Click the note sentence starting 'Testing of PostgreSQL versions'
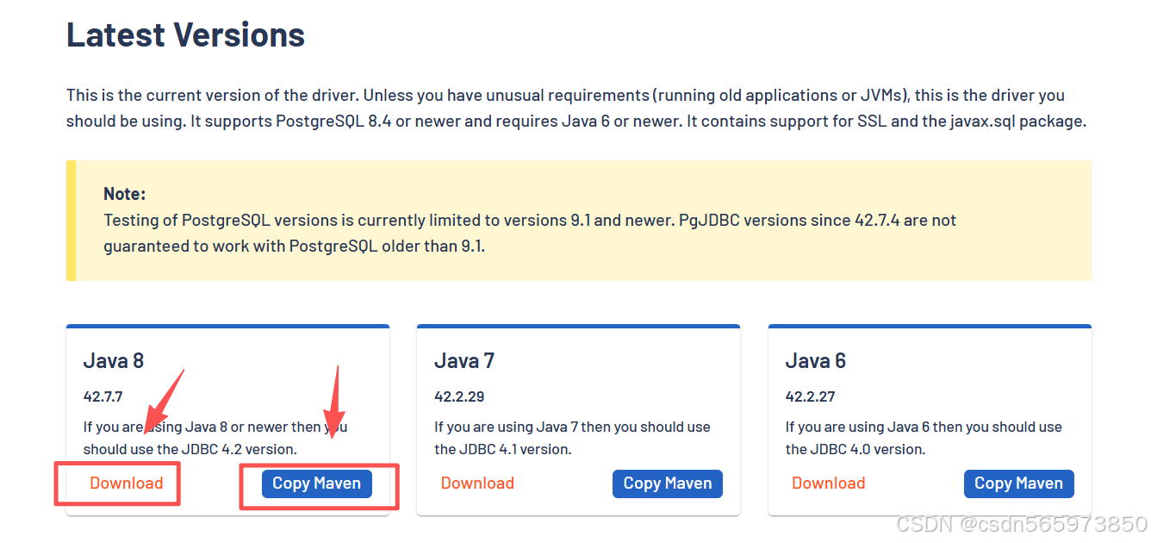Viewport: 1151px width, 543px height. 530,233
